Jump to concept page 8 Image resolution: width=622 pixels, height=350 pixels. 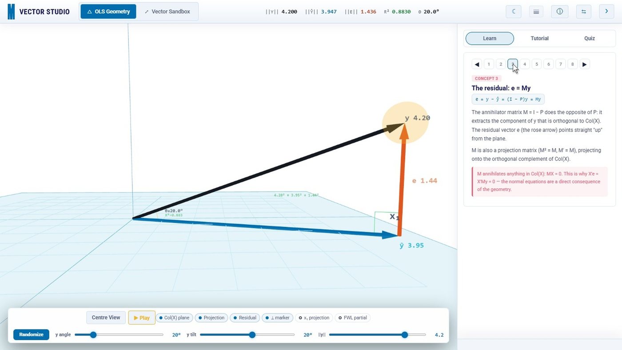573,64
